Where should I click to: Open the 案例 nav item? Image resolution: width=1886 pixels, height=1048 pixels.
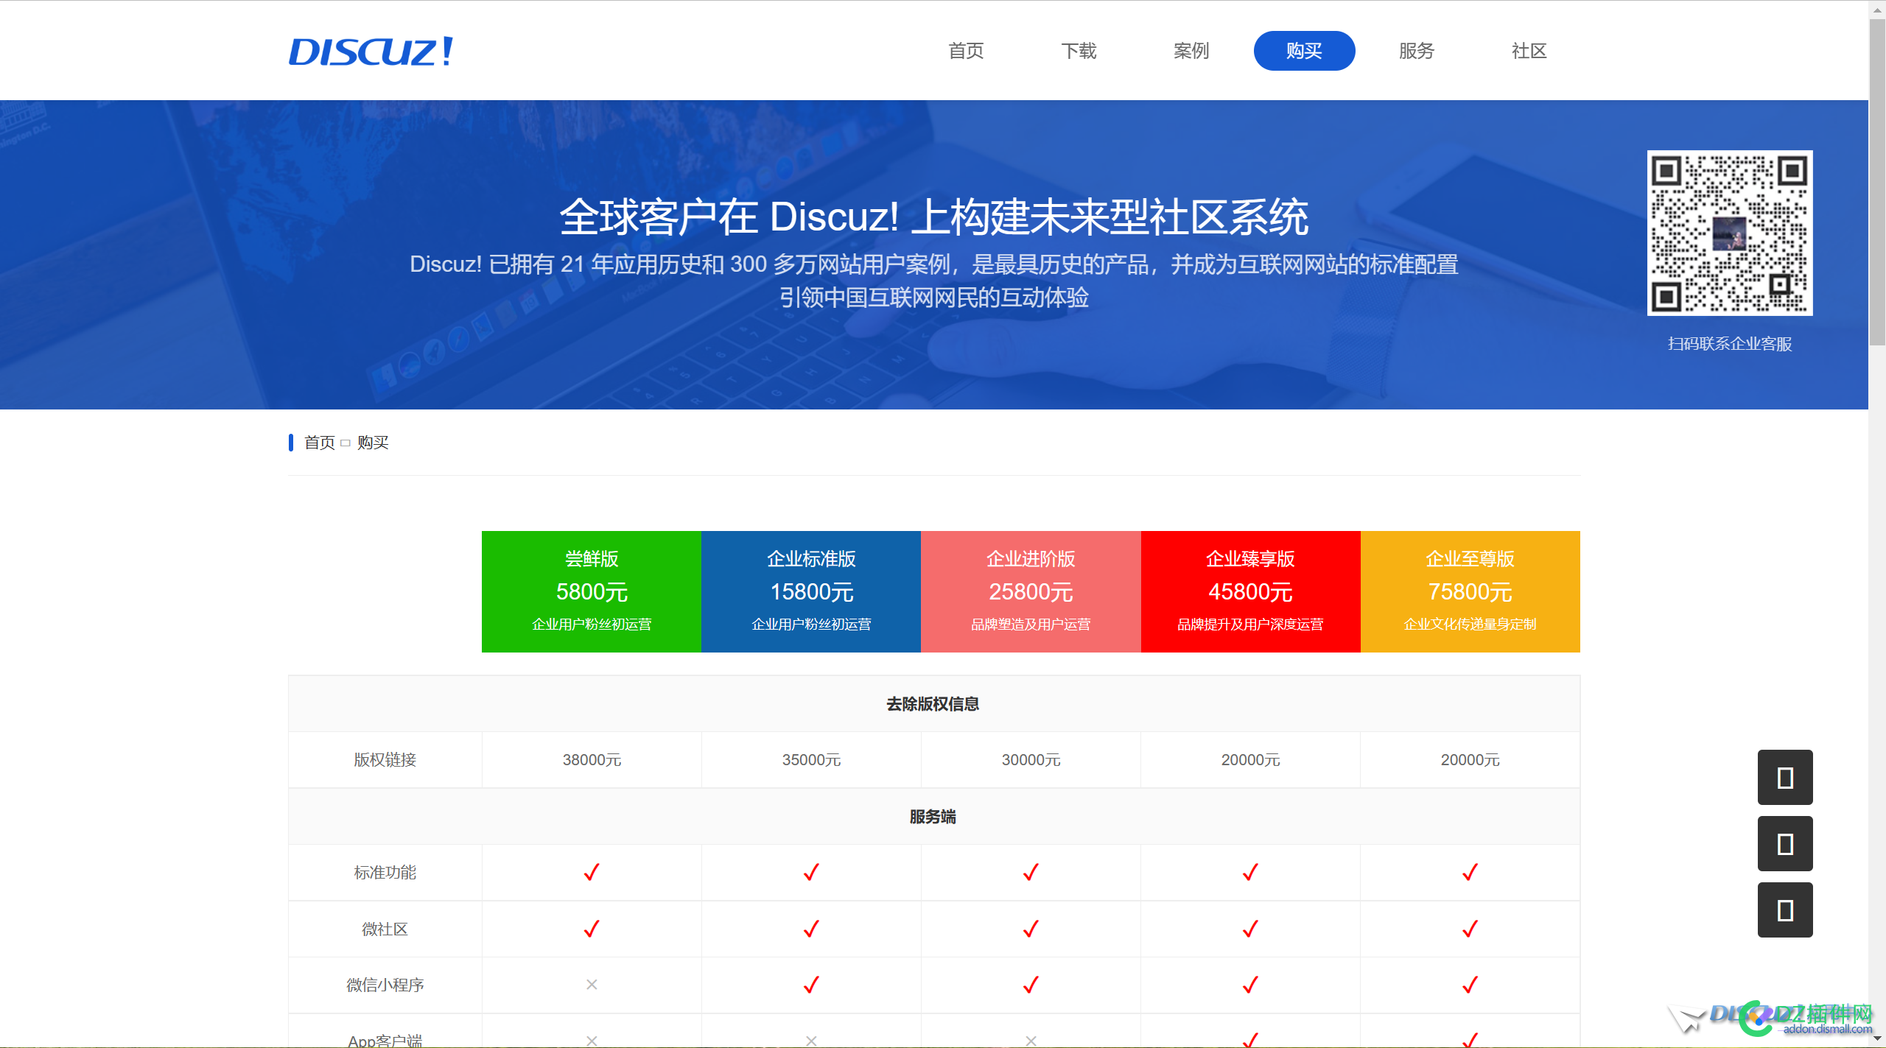(x=1191, y=51)
